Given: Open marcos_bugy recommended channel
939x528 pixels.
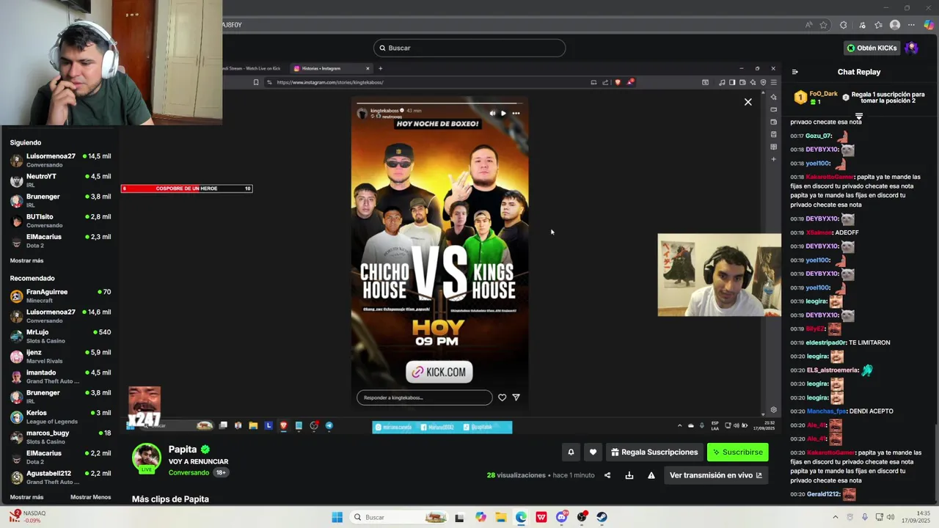Looking at the screenshot, I should pos(60,437).
